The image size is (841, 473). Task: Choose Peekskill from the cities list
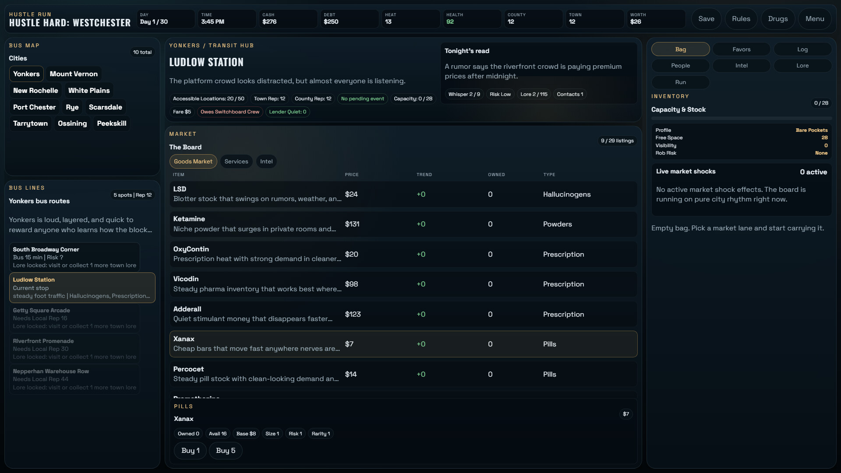click(112, 124)
